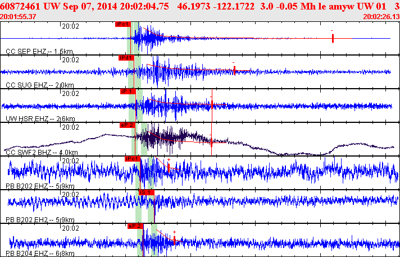Click the eP 2 pick flag on B204 trace
The height and width of the screenshot is (257, 400).
tap(135, 226)
